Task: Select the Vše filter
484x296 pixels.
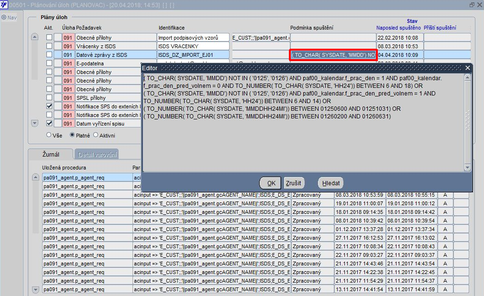Action: click(x=49, y=135)
